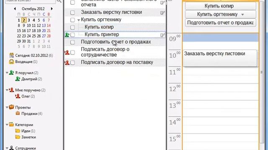Tick the Купить копир checkbox
The image size is (268, 150).
(72, 27)
